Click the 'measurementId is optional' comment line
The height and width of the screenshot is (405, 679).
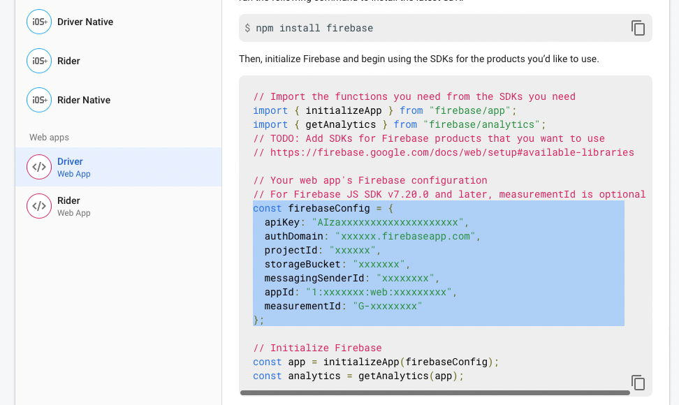coord(449,194)
